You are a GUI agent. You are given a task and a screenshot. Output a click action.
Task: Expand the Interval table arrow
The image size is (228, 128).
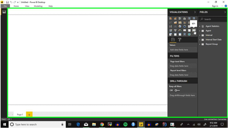coord(200,35)
